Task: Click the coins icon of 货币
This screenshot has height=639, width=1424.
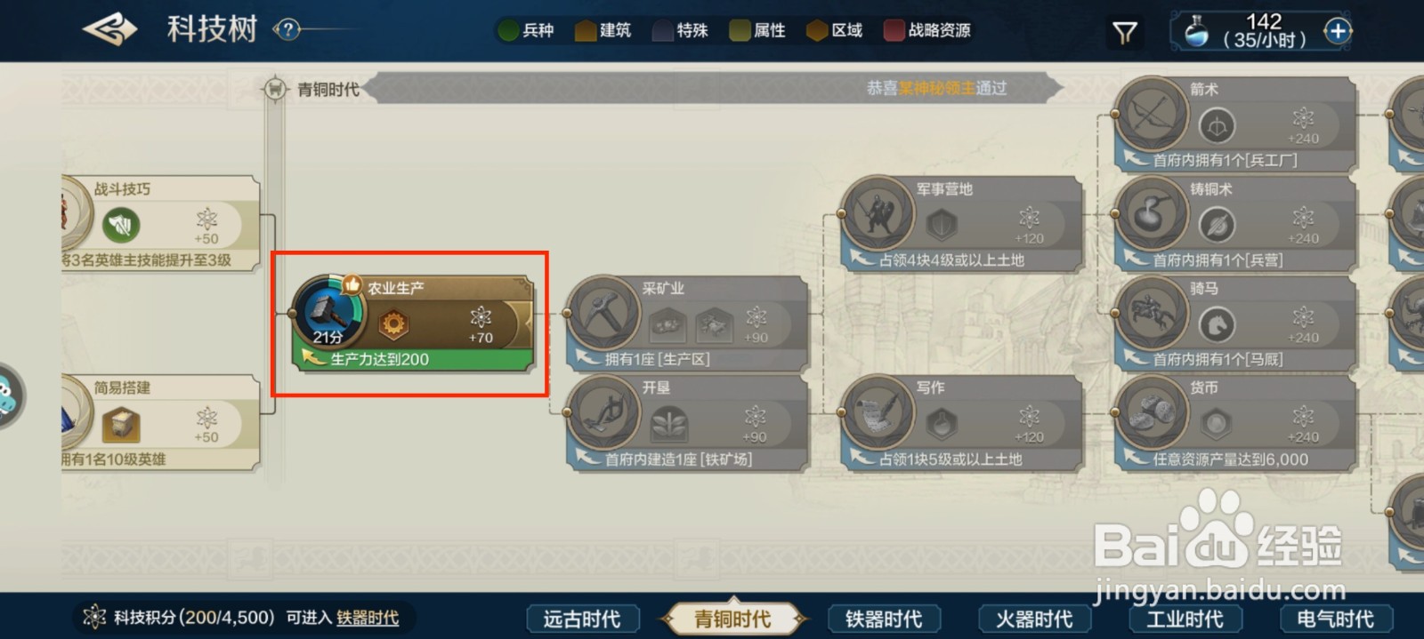Action: click(1152, 411)
